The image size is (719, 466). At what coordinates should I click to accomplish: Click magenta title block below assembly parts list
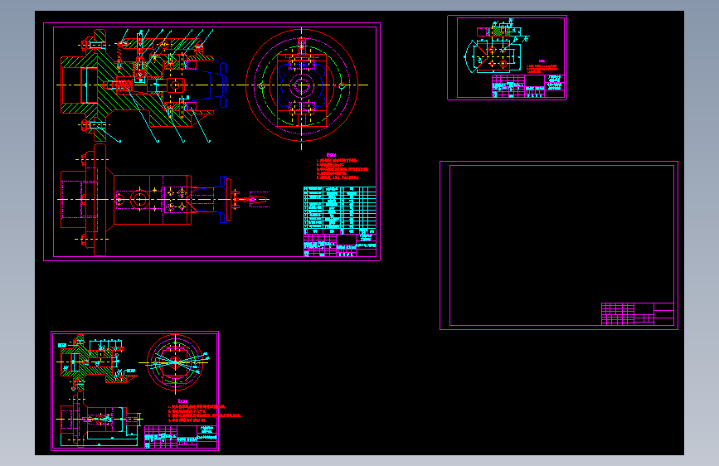(x=340, y=245)
